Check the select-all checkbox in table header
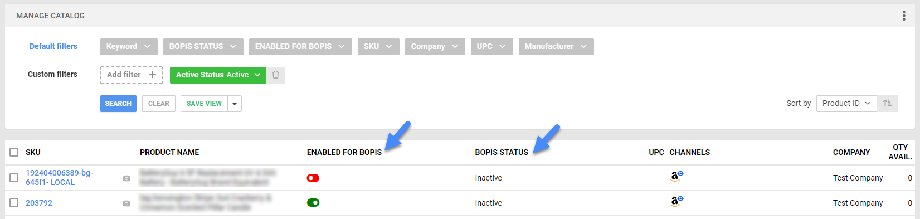This screenshot has height=219, width=920. [x=14, y=152]
